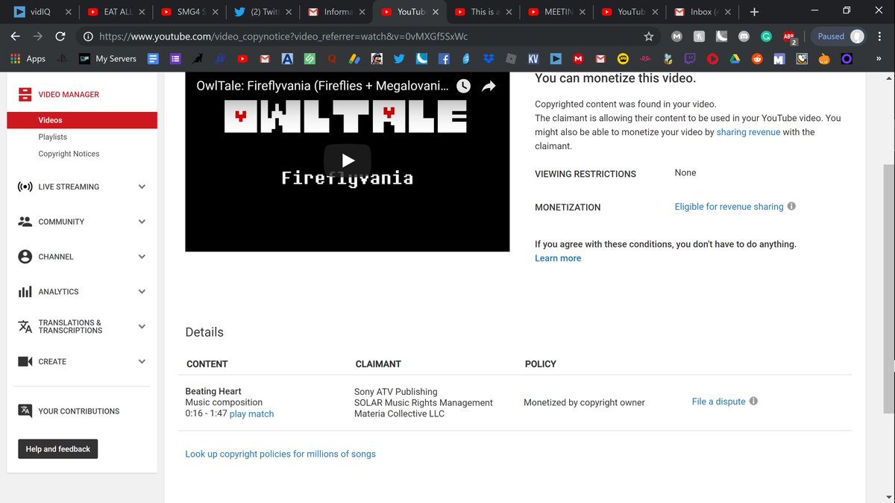
Task: Click the Share arrow icon on video
Action: click(x=489, y=87)
